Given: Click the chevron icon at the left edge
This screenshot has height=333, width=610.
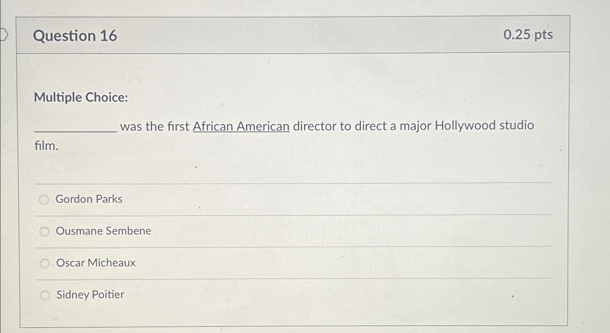Looking at the screenshot, I should pyautogui.click(x=4, y=34).
